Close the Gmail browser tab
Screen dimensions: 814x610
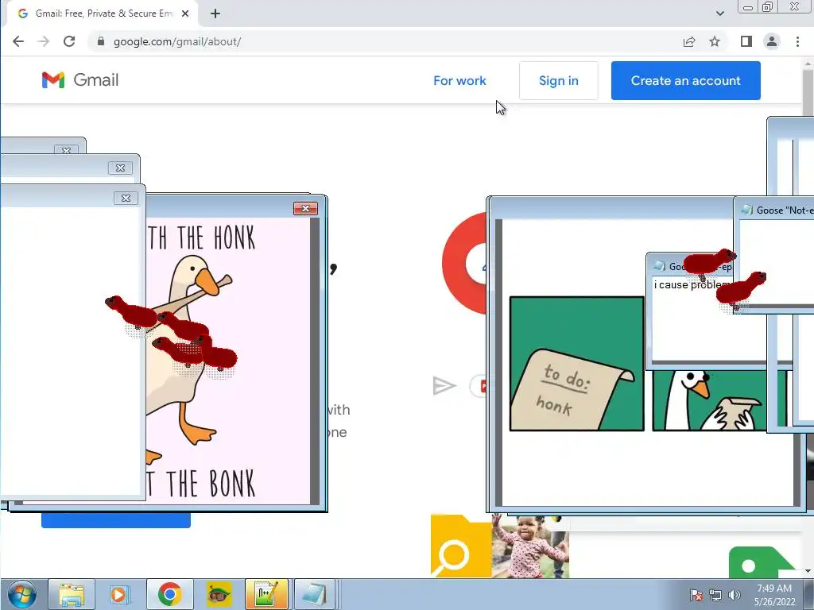click(x=184, y=14)
